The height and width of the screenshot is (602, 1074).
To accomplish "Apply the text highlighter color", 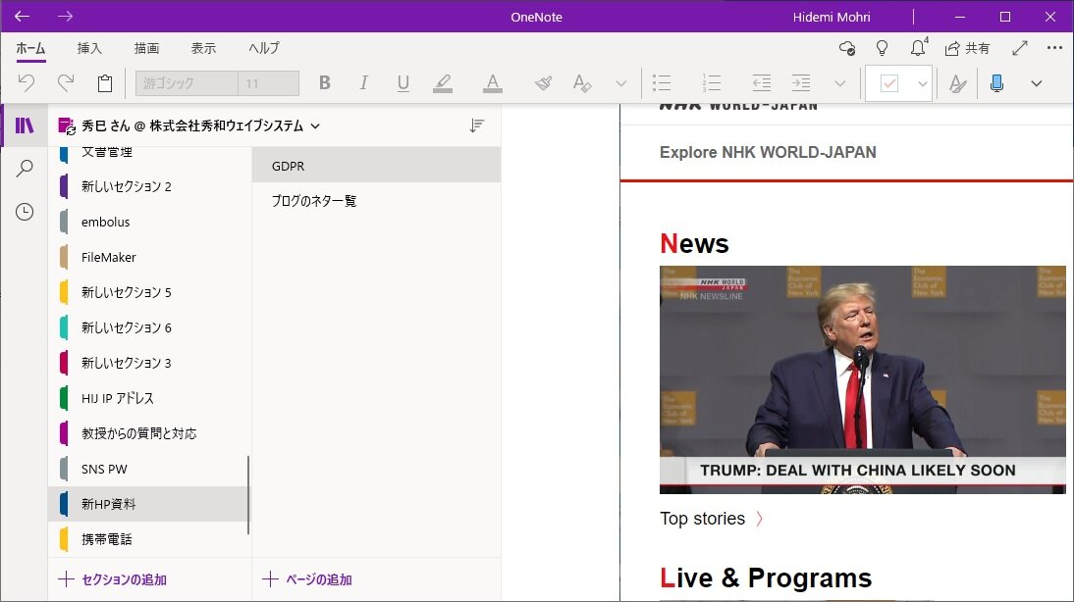I will pyautogui.click(x=443, y=83).
